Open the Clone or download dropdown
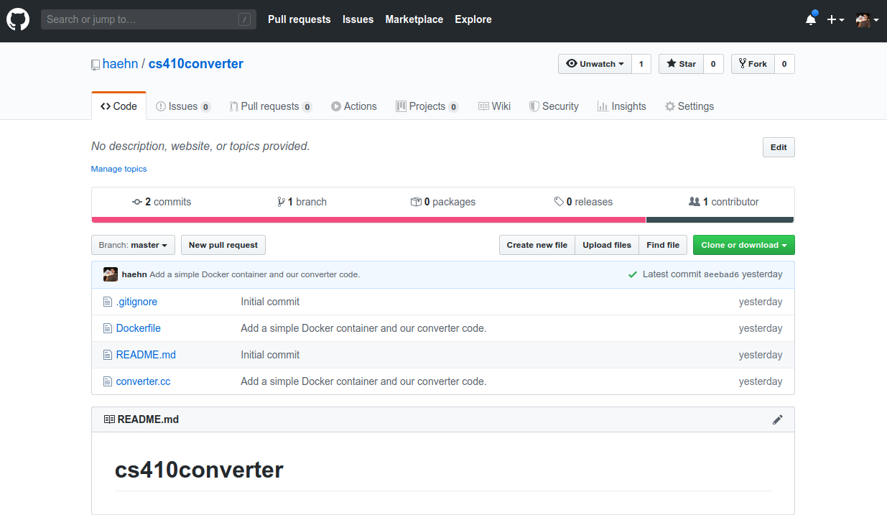The image size is (887, 520). (x=743, y=245)
